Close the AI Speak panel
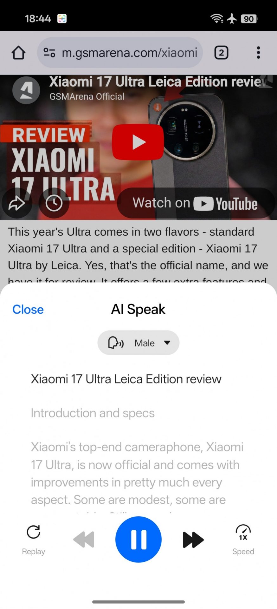Viewport: 277px width, 609px height. (x=28, y=309)
